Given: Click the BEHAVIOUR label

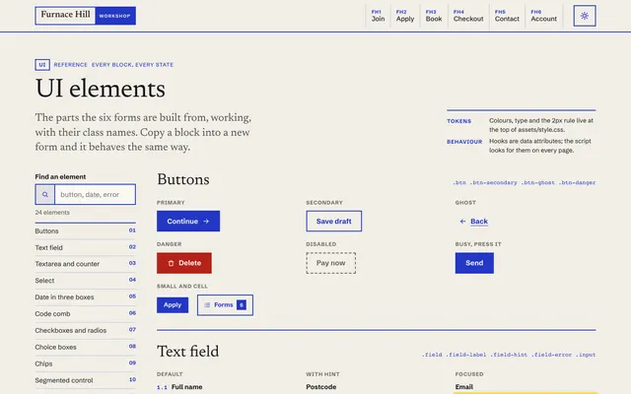Looking at the screenshot, I should pyautogui.click(x=464, y=142).
